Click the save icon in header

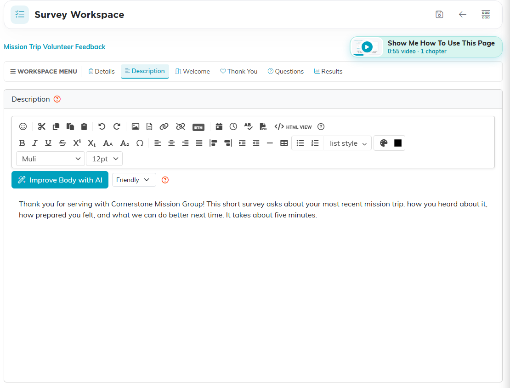tap(439, 14)
